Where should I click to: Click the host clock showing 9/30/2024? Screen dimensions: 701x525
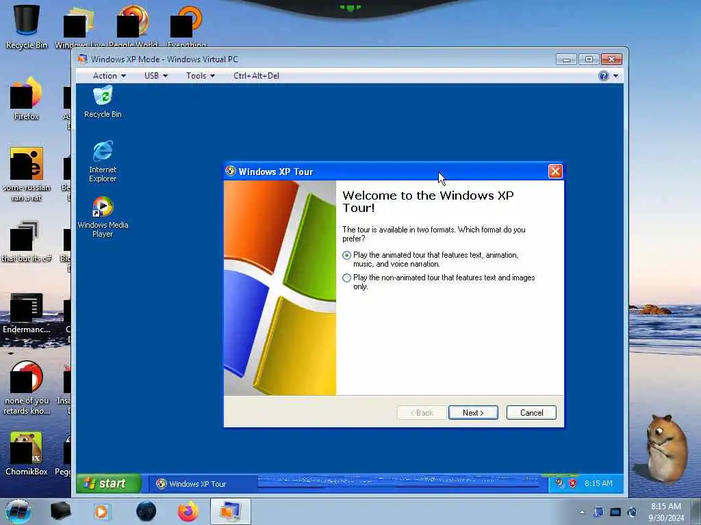(666, 512)
